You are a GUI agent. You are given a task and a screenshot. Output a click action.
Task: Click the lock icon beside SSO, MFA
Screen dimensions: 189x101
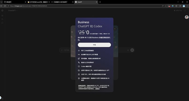[79, 74]
